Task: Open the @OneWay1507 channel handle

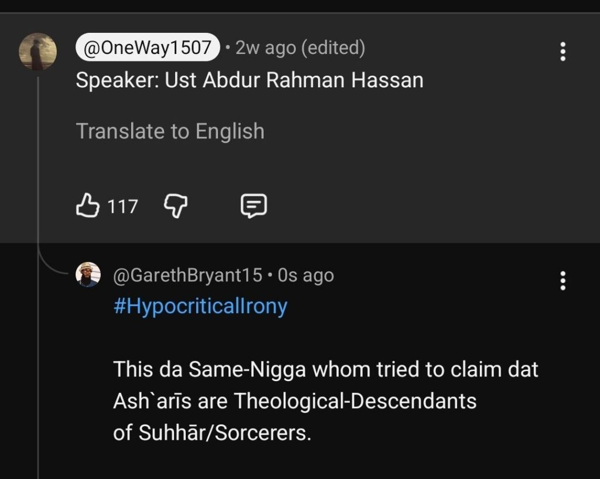Action: [x=148, y=48]
